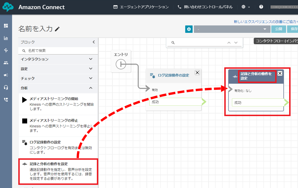298x188 pixels.
Task: Click the 名前を入力 flow title
Action: (x=35, y=29)
